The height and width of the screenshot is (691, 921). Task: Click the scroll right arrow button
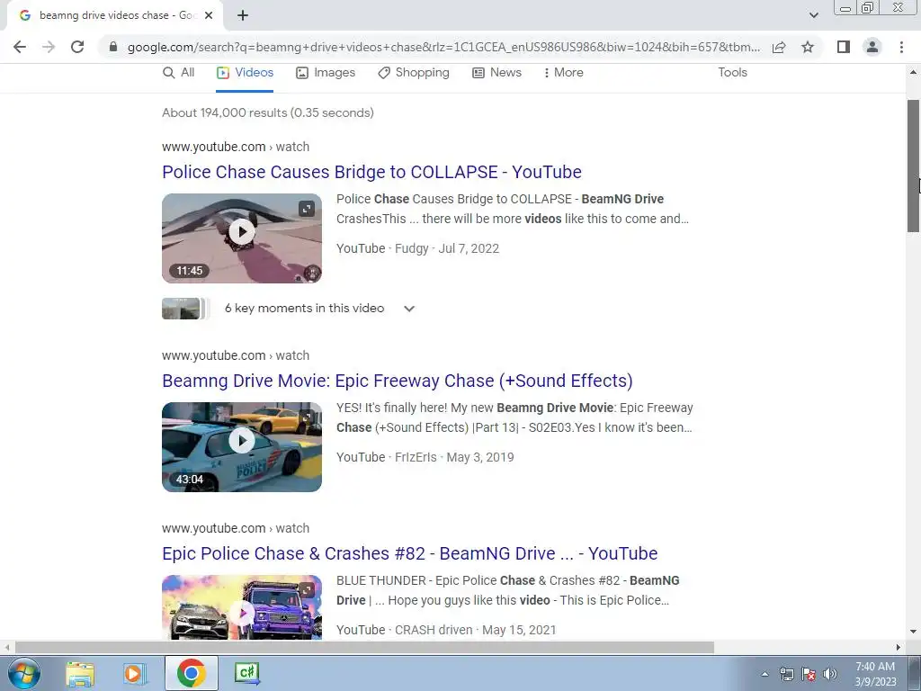[x=899, y=647]
